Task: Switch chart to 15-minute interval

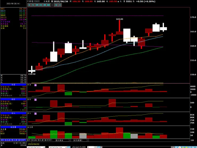Action: pos(41,5)
